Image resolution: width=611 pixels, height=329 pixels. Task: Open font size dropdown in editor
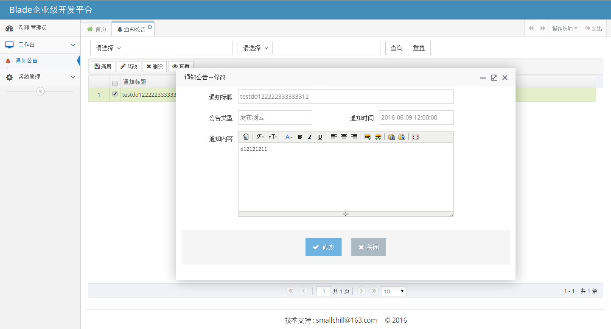coord(273,137)
